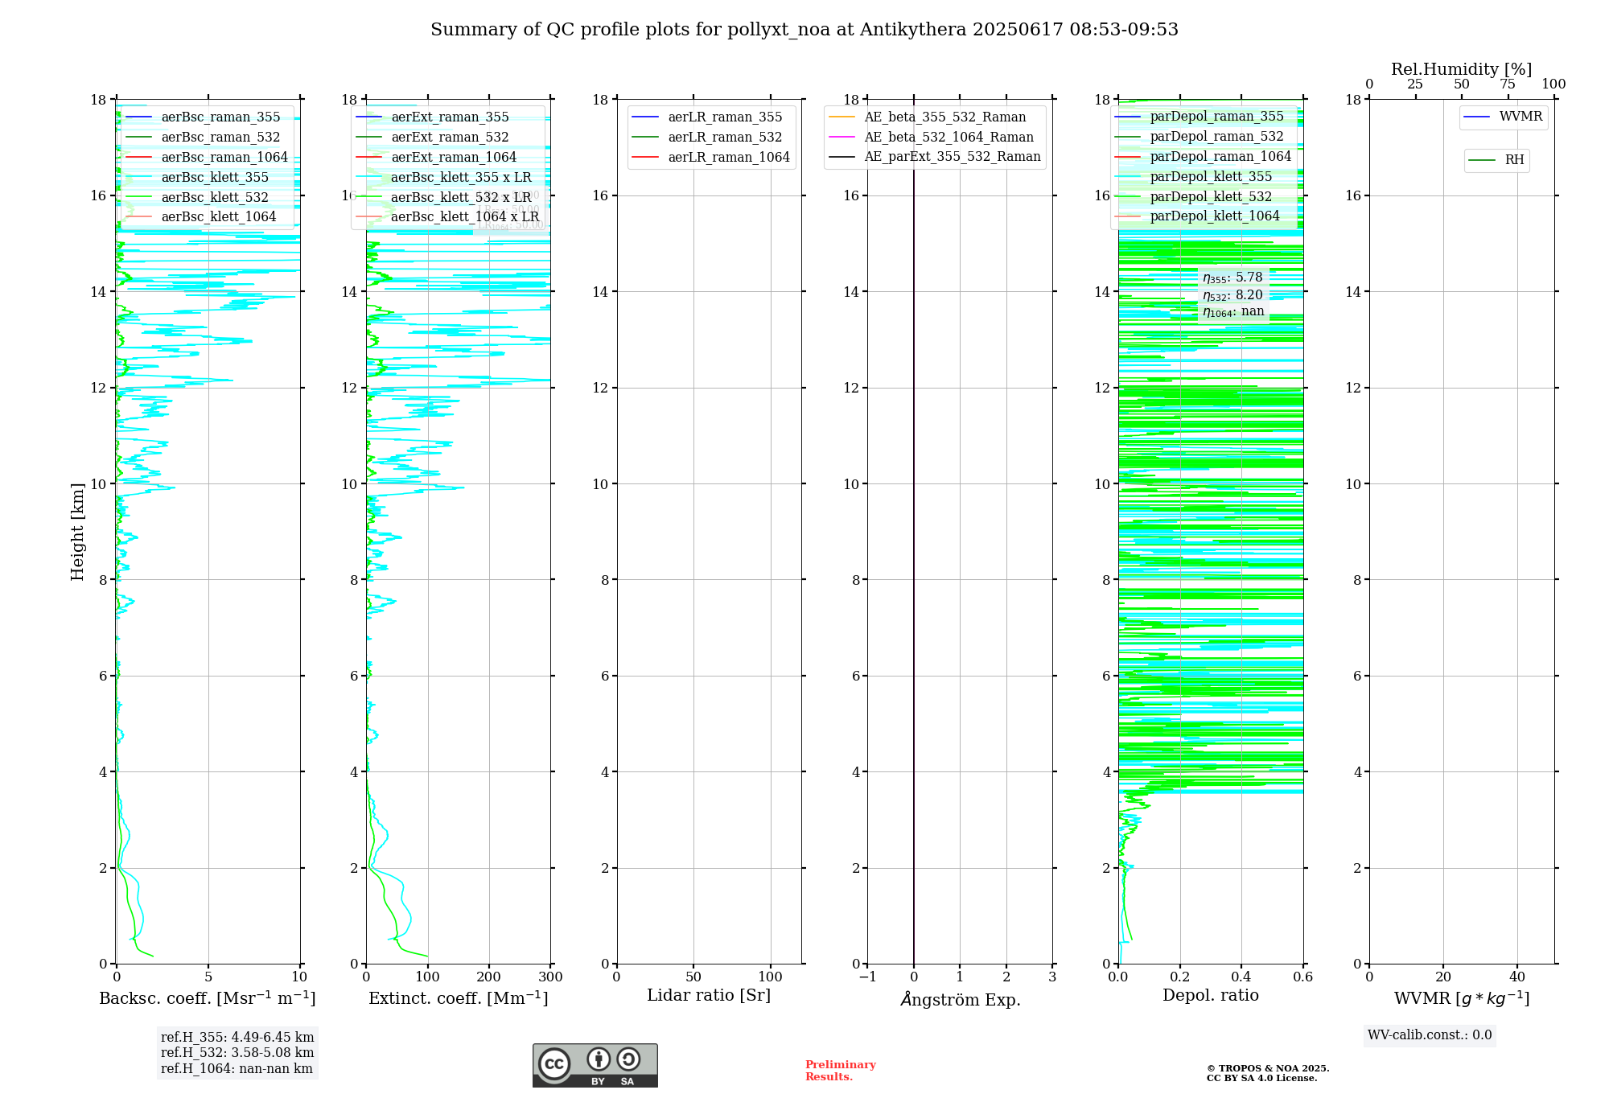
Task: Click legend entry aerBsc_raman_1064
Action: [207, 158]
